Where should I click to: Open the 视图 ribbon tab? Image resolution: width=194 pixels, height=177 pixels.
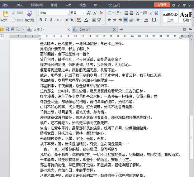(x=83, y=5)
